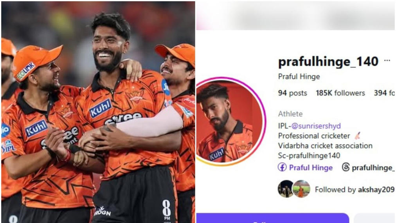This screenshot has width=396, height=223.
Task: Click the Facebook icon next to Praful Hinge
Action: click(282, 167)
